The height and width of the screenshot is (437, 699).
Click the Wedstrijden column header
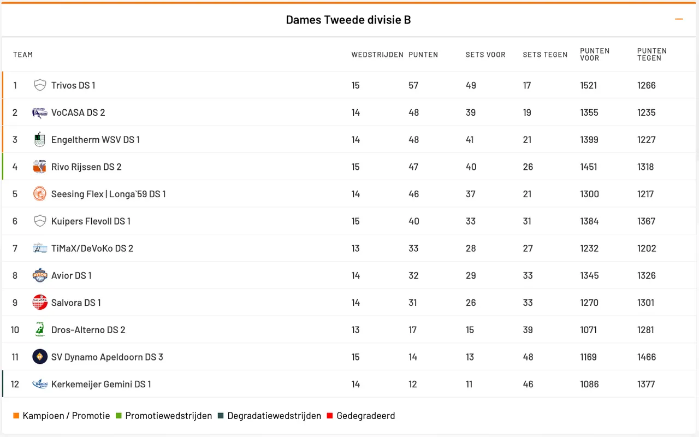pos(377,55)
